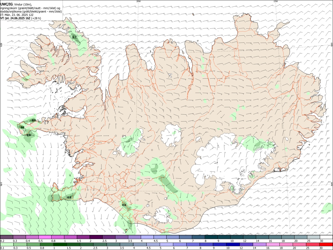Select the bottom-row deep blue swatch at 10
This screenshot has height=250, width=333.
tap(233, 244)
